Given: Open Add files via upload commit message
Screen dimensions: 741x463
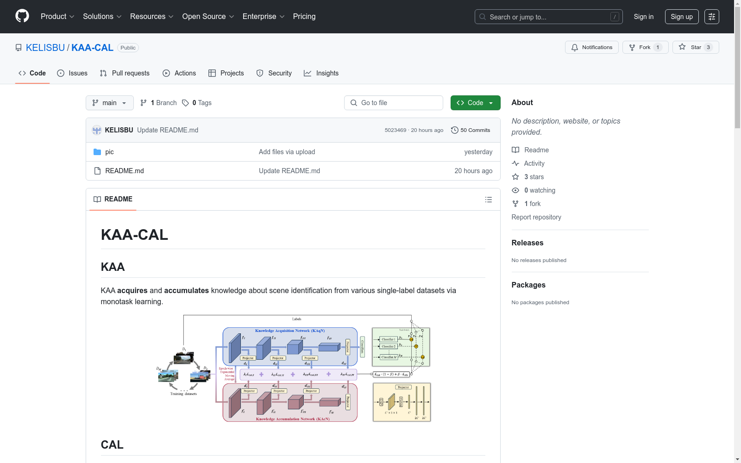Looking at the screenshot, I should coord(287,152).
